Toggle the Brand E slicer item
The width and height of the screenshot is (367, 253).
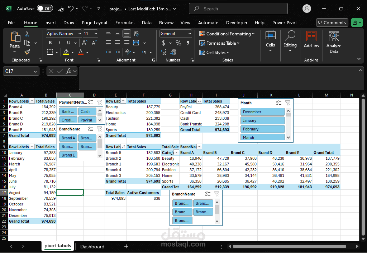68,155
